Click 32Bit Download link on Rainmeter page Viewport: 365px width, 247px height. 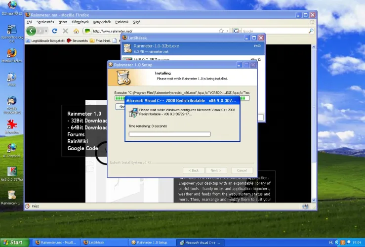(x=87, y=121)
